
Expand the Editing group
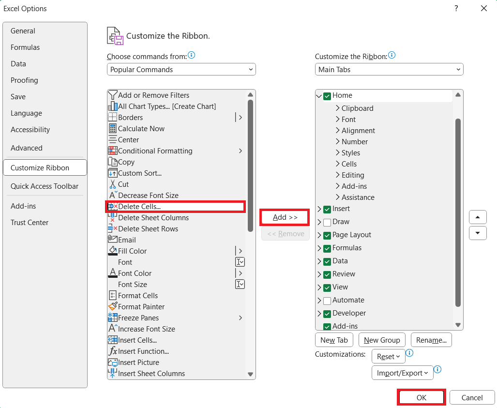coord(338,175)
